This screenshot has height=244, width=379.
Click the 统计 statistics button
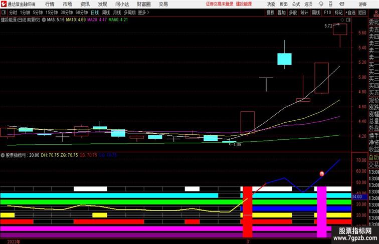tap(304, 13)
